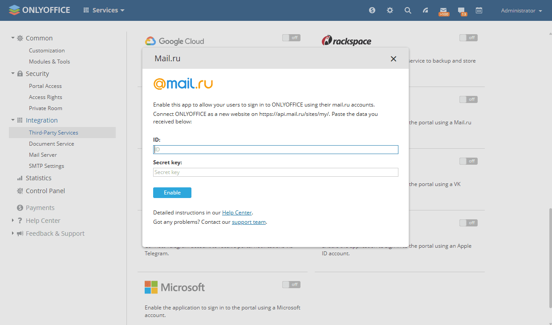
Task: Toggle the Google Cloud switch
Action: [291, 38]
